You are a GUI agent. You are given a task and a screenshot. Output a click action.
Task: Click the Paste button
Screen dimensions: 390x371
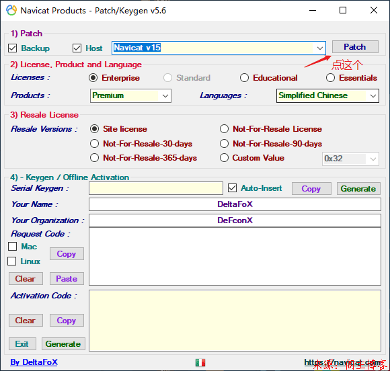click(x=67, y=278)
